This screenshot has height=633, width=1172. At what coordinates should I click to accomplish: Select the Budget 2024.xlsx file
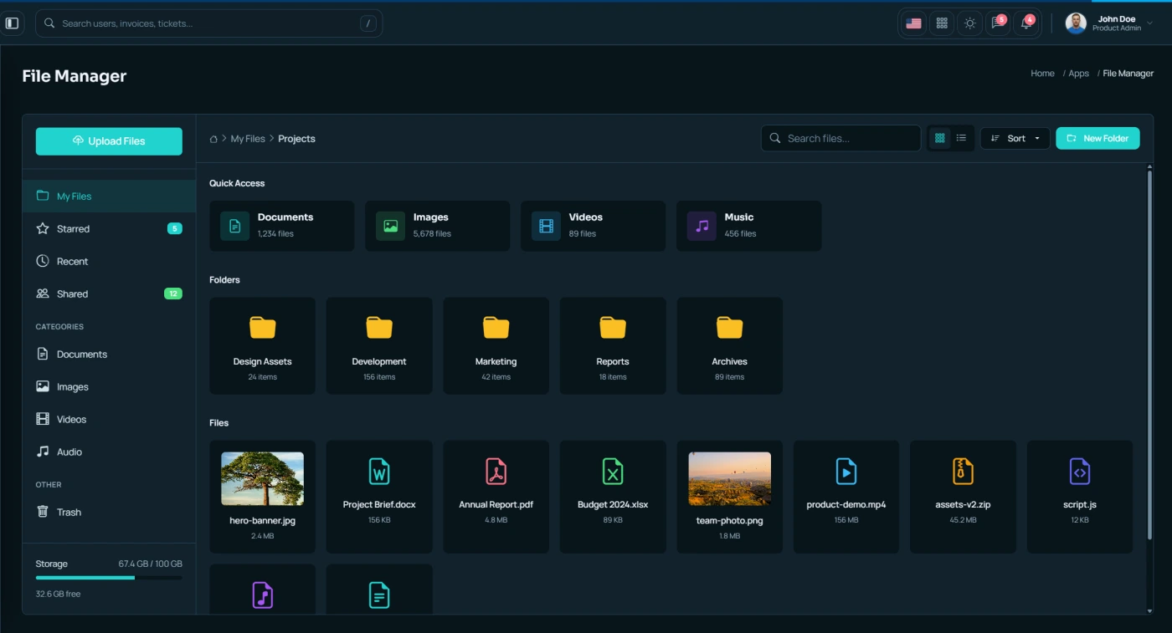613,497
